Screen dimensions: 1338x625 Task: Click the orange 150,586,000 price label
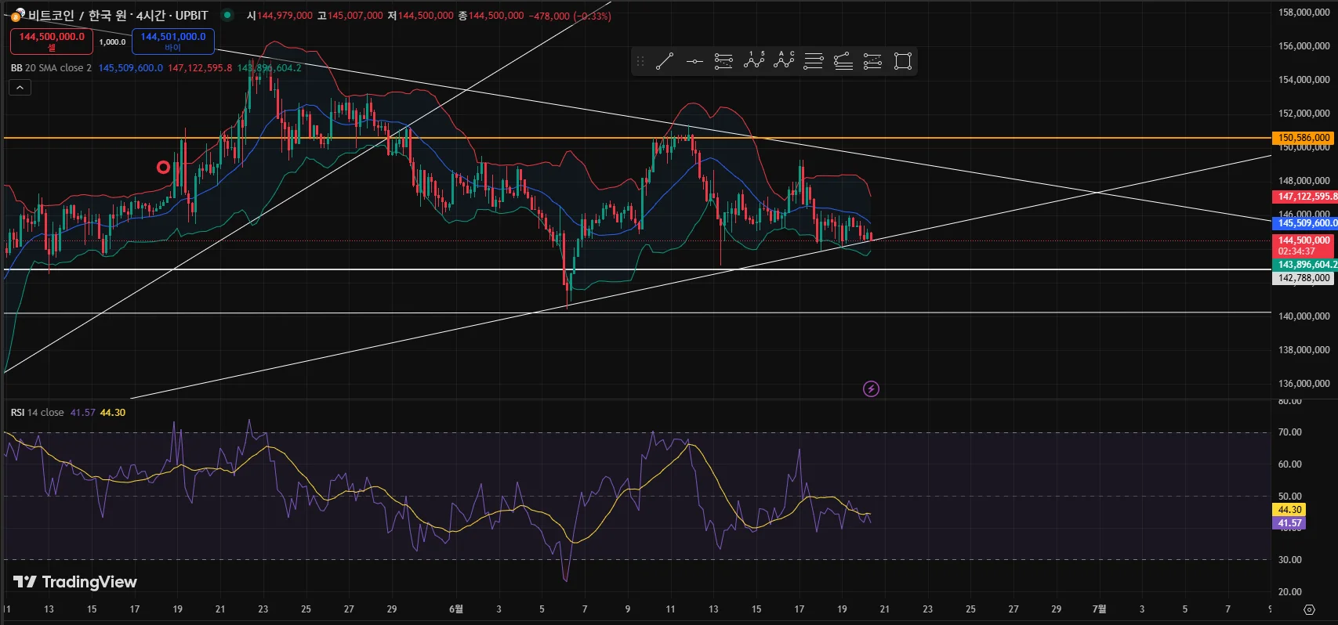tap(1304, 138)
